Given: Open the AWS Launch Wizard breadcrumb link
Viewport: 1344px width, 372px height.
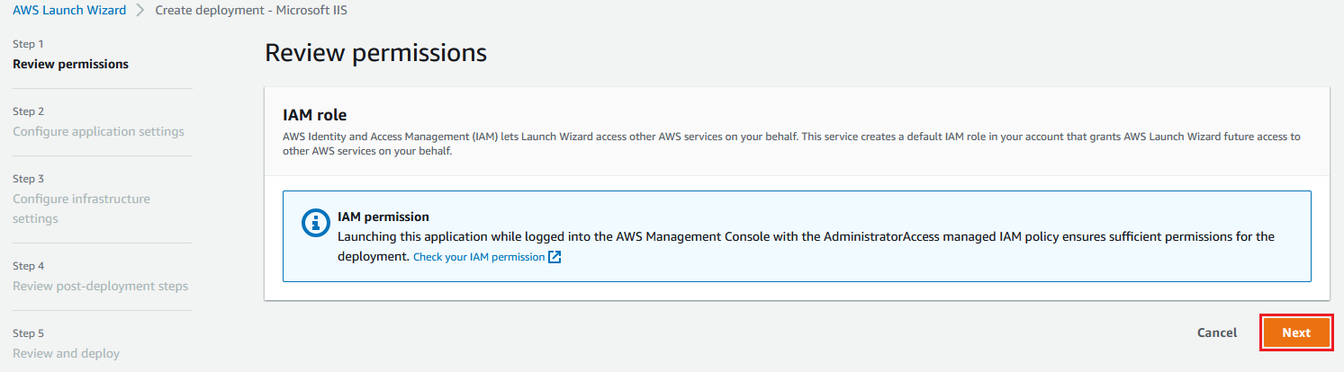Looking at the screenshot, I should (69, 11).
